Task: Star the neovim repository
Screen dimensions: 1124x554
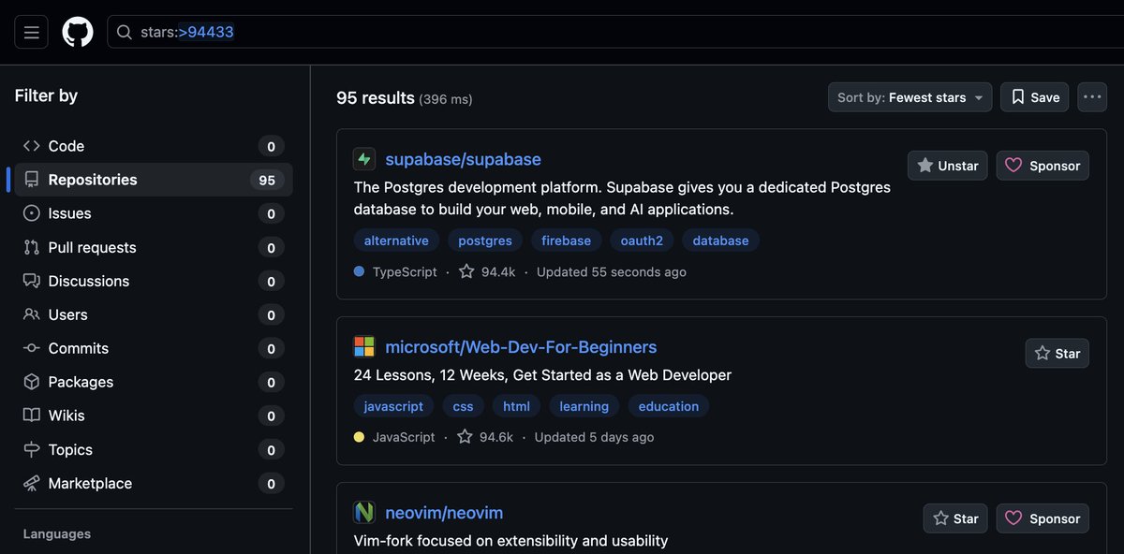Action: coord(955,518)
